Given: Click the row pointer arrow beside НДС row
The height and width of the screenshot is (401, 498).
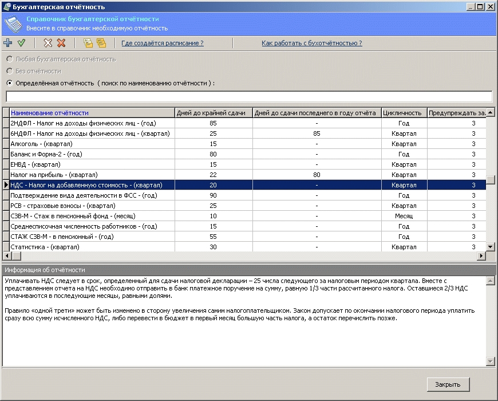Looking at the screenshot, I should [6, 185].
